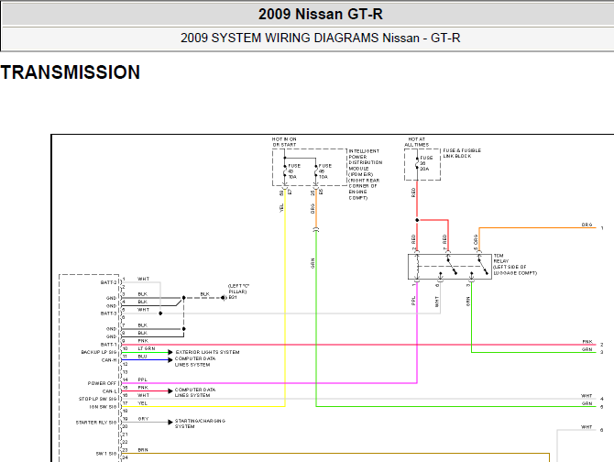Click the RED splice junction dot above the relay
614x462 pixels.
point(417,220)
